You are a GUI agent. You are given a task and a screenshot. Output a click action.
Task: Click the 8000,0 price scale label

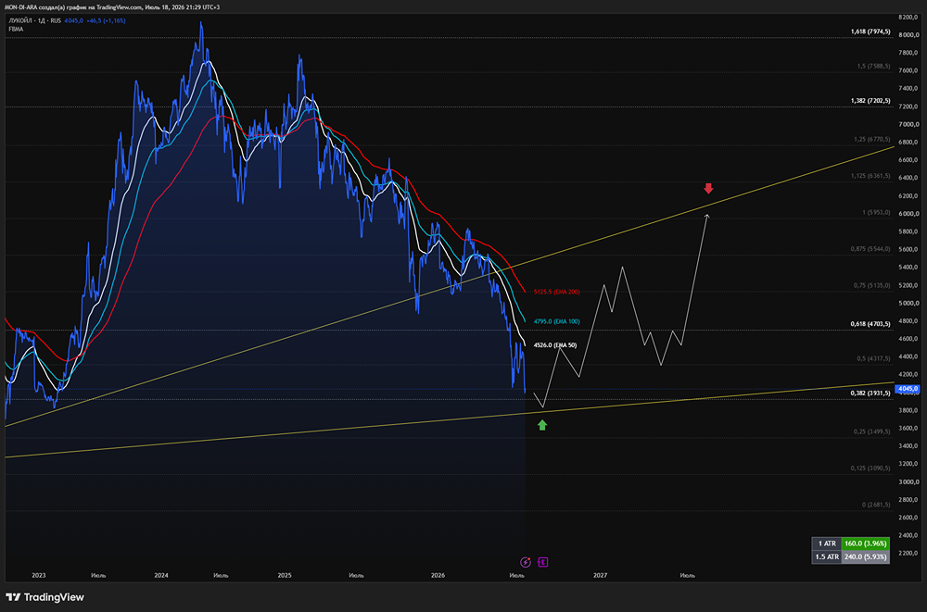click(908, 35)
